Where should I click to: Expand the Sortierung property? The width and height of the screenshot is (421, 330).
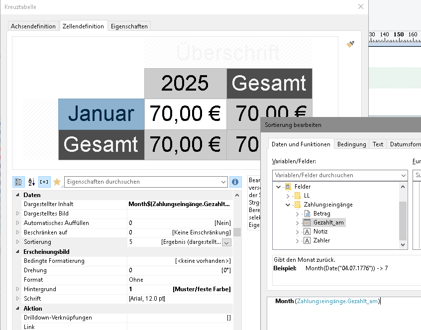[18, 242]
